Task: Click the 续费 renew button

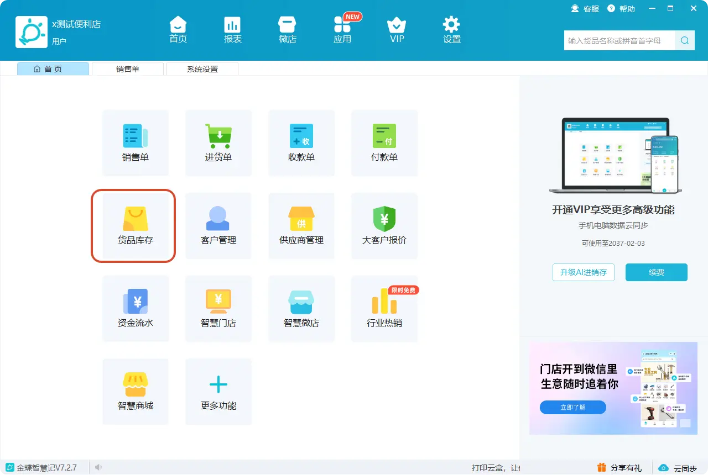Action: (657, 272)
